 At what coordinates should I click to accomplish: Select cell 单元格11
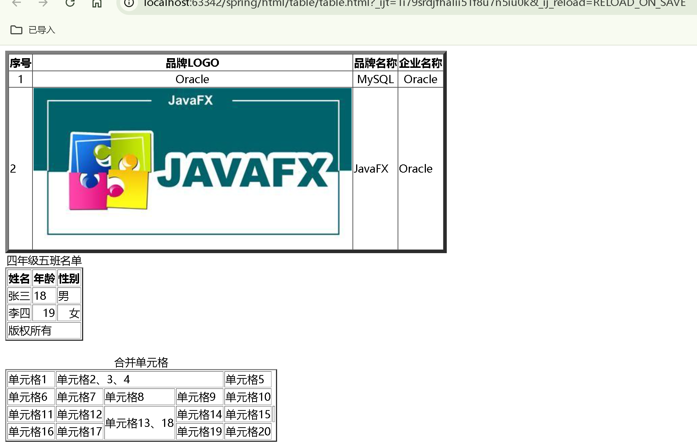[31, 414]
